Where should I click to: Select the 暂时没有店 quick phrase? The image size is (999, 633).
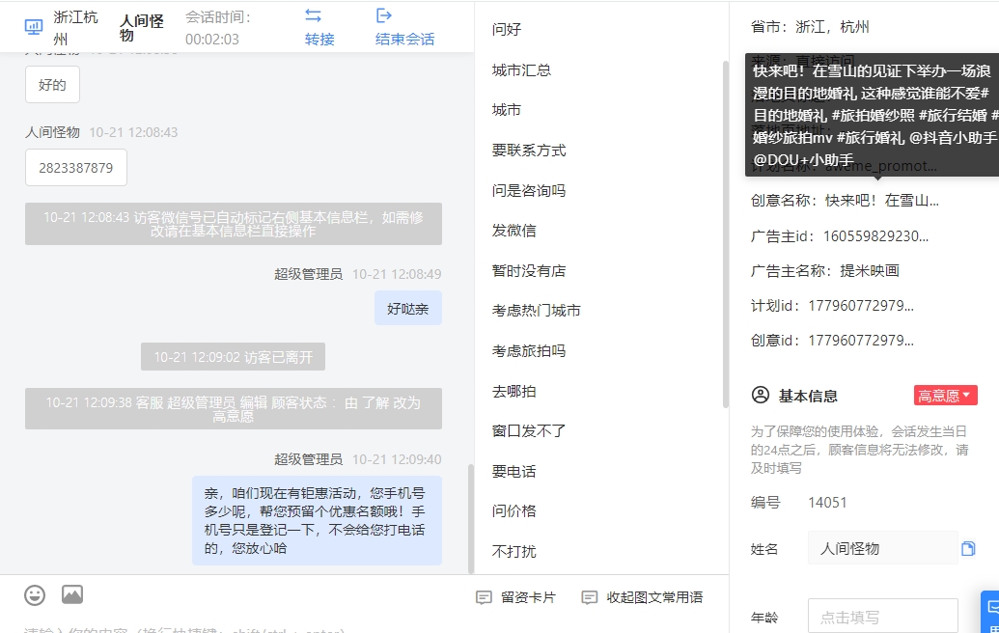click(x=529, y=270)
